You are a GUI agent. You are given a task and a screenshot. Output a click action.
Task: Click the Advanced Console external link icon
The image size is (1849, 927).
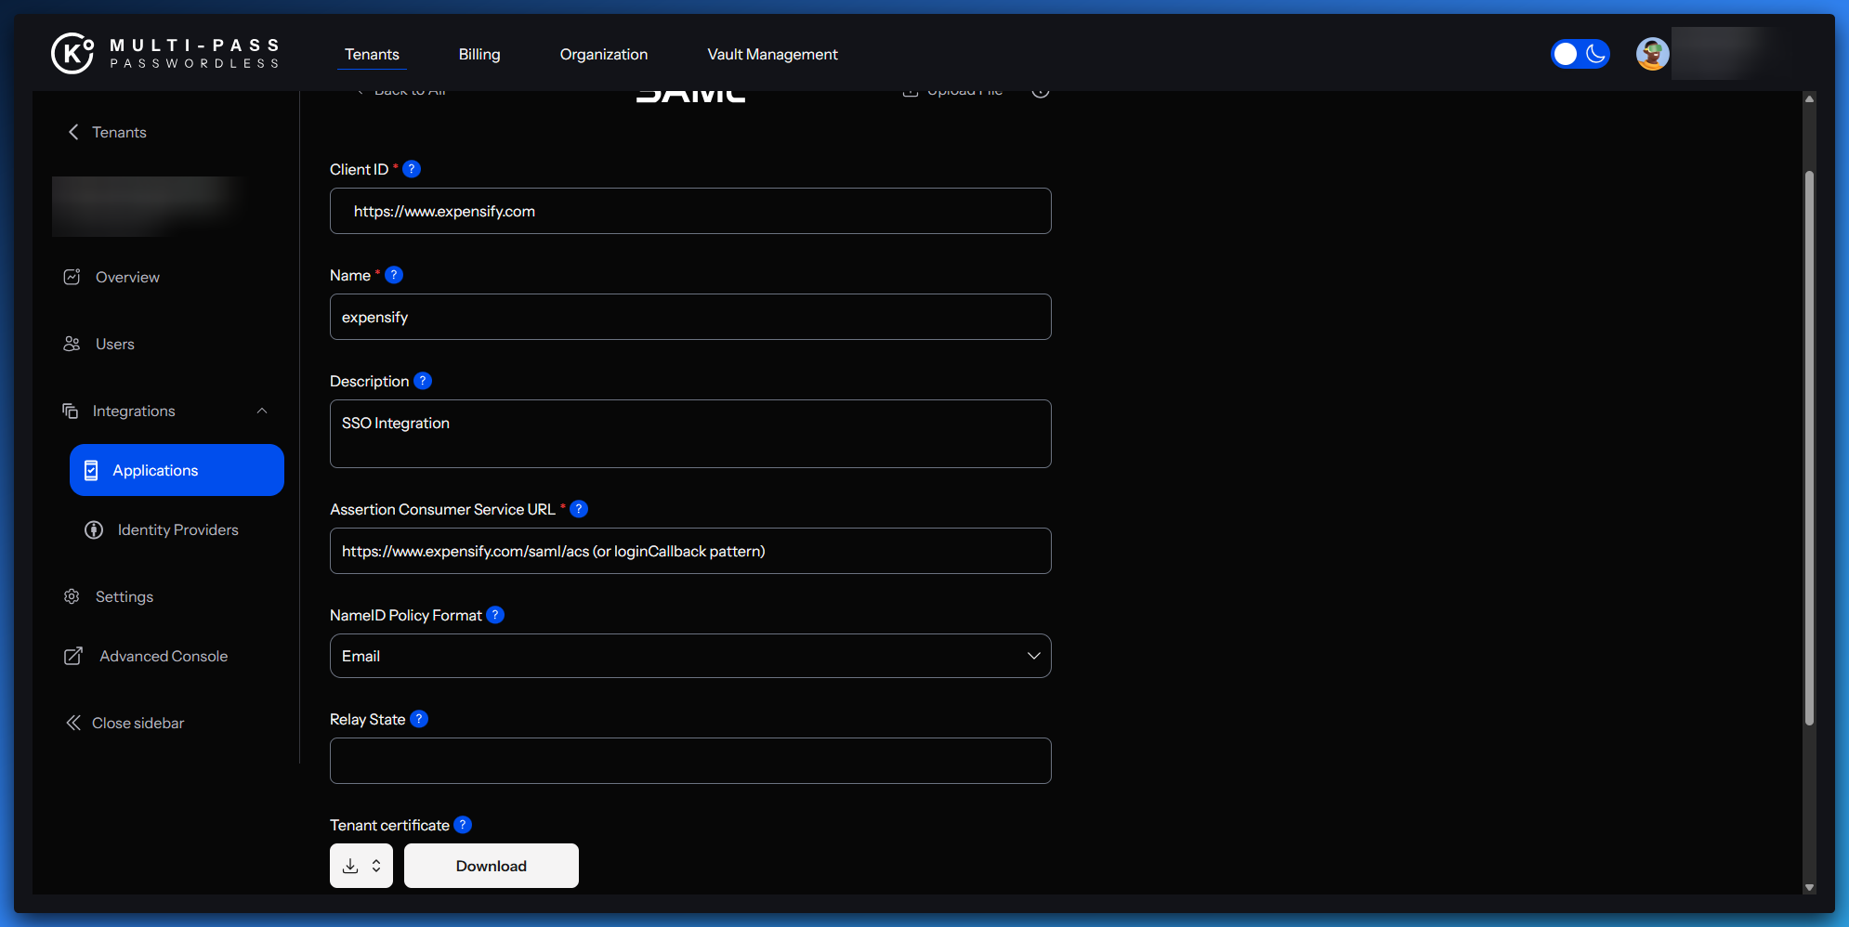(73, 656)
